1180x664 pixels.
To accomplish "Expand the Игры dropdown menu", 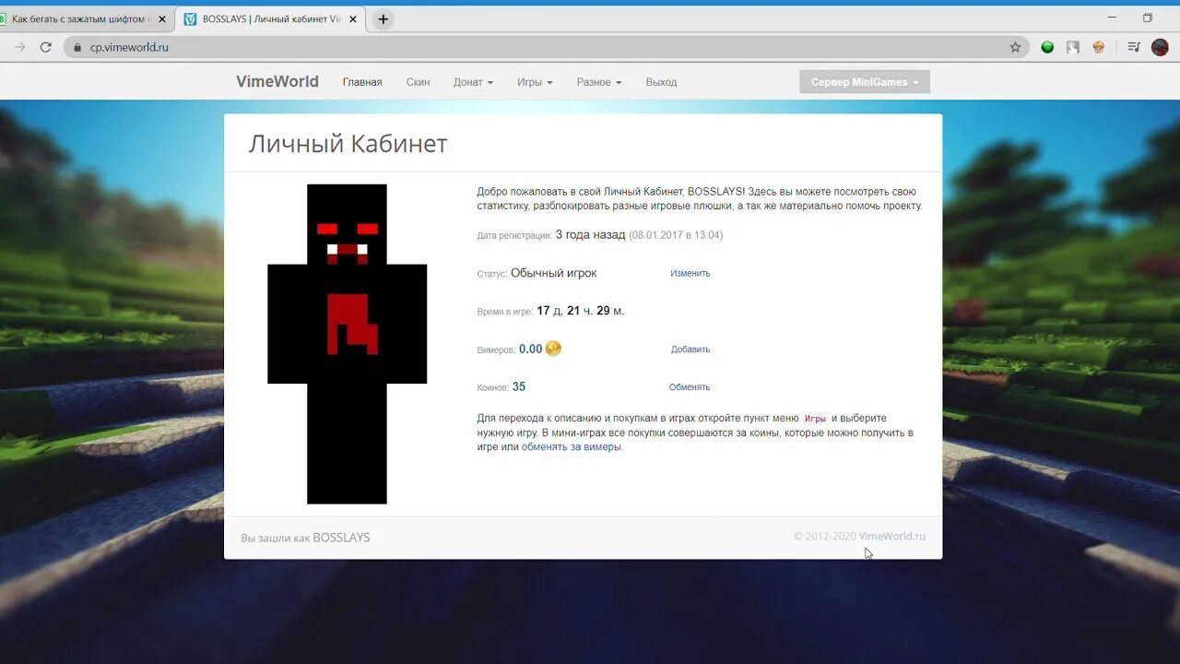I will pos(535,82).
